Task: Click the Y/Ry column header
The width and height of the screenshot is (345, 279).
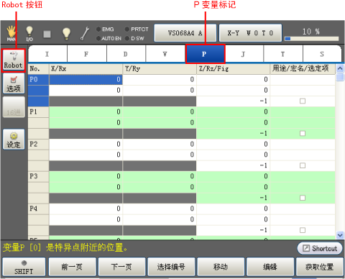Action: pos(160,69)
